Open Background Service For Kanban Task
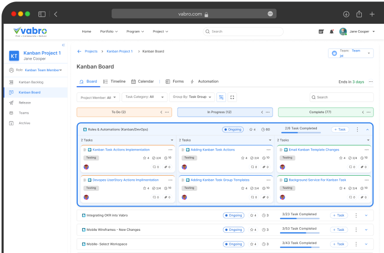The height and width of the screenshot is (253, 384). [317, 180]
